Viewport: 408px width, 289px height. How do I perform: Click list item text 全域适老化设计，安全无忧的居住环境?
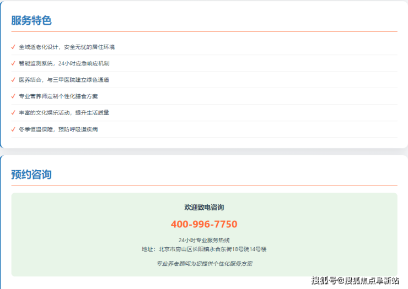pyautogui.click(x=67, y=47)
